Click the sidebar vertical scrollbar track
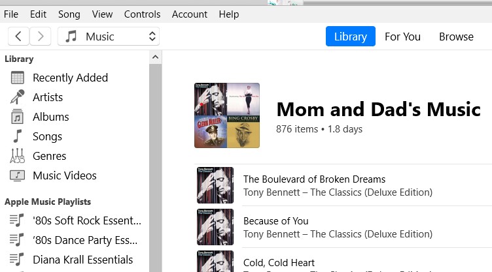The height and width of the screenshot is (272, 492). pyautogui.click(x=155, y=168)
